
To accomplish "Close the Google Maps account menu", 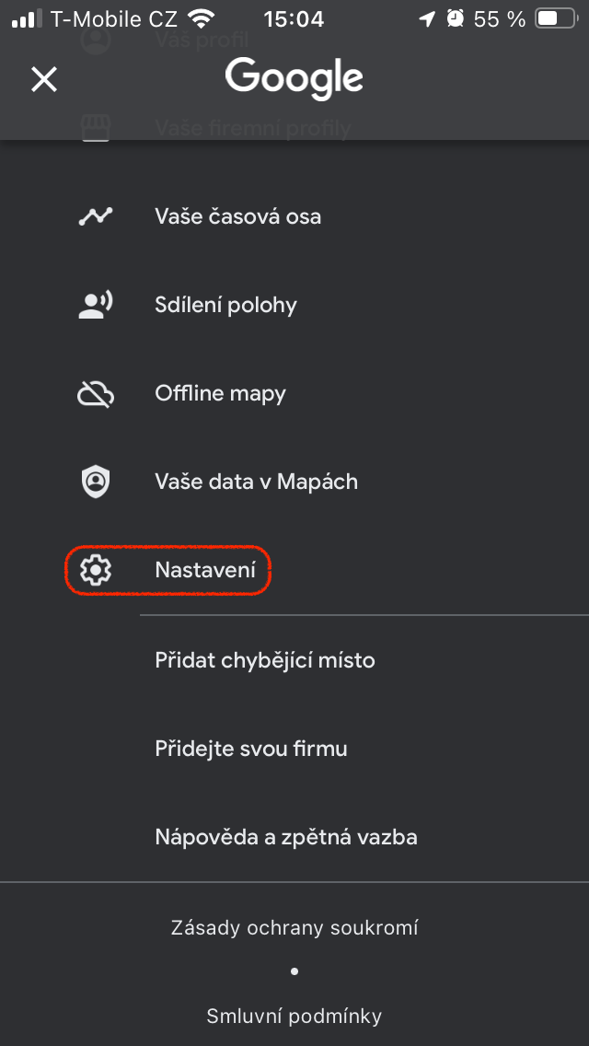I will 44,80.
